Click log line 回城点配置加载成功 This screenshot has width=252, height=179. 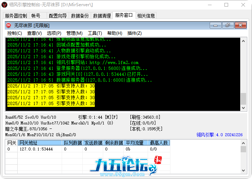pyautogui.click(x=57, y=45)
